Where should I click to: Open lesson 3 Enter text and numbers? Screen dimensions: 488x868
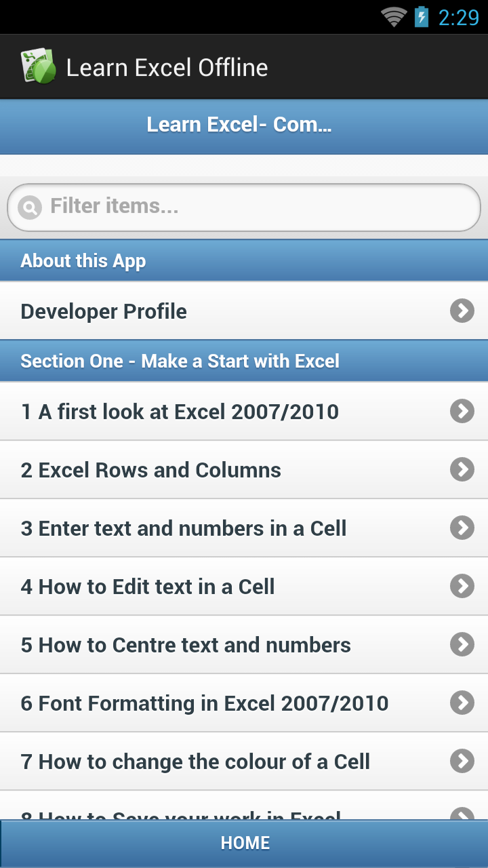pyautogui.click(x=184, y=528)
